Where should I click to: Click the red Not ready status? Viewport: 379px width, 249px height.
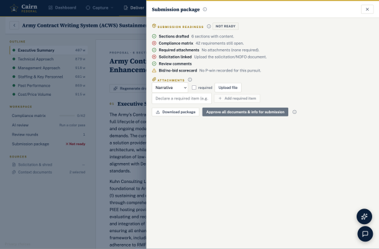click(75, 144)
